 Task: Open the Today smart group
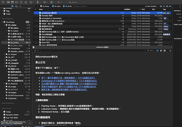[x=16, y=112]
